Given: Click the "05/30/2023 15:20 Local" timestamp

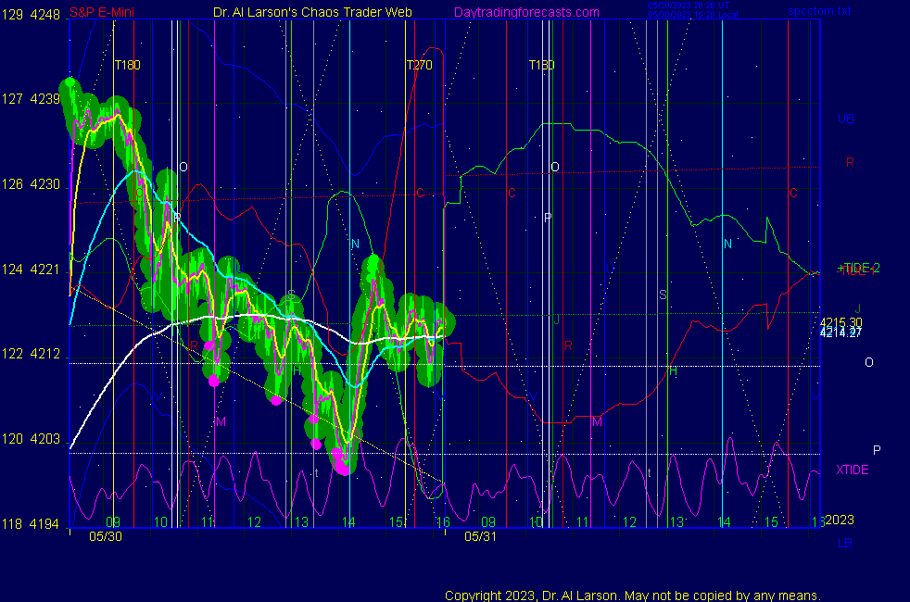Looking at the screenshot, I should point(693,15).
